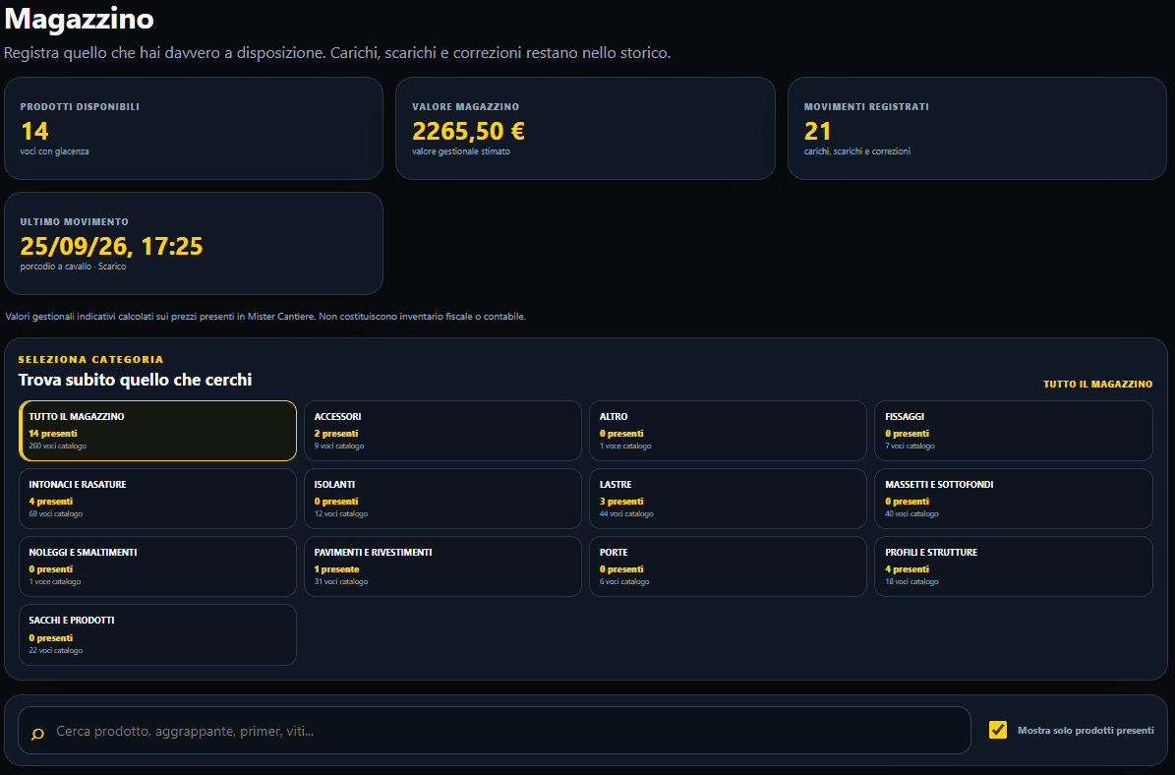The image size is (1175, 775).
Task: Select the Intonaci e rasature category
Action: click(157, 499)
